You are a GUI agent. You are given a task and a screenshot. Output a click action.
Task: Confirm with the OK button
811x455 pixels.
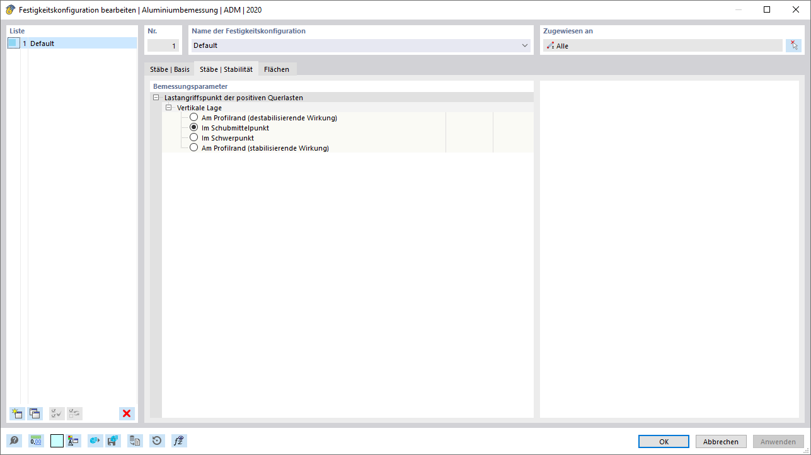[x=664, y=442]
